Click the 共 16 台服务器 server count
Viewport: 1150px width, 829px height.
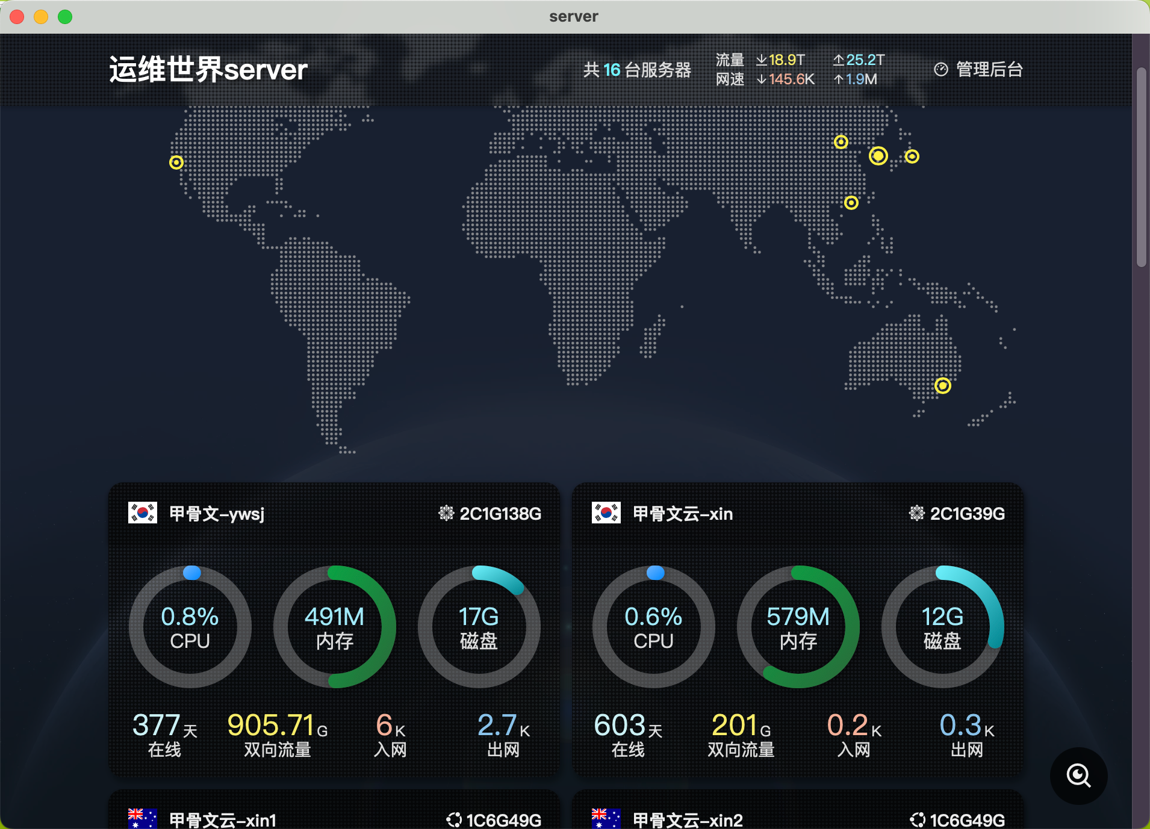tap(637, 70)
